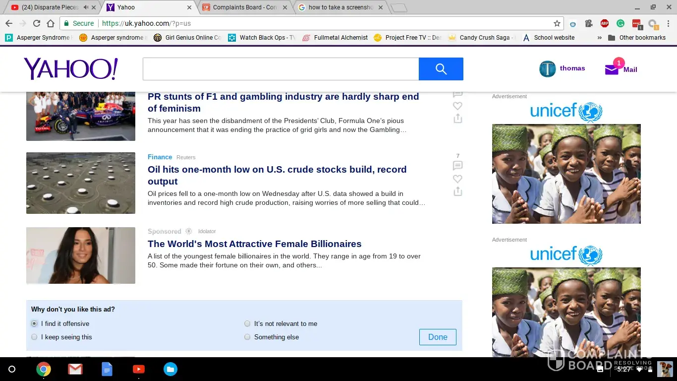Screen dimensions: 677x381
Task: Switch to the Disparate Pieces YouTube tab
Action: pos(50,7)
